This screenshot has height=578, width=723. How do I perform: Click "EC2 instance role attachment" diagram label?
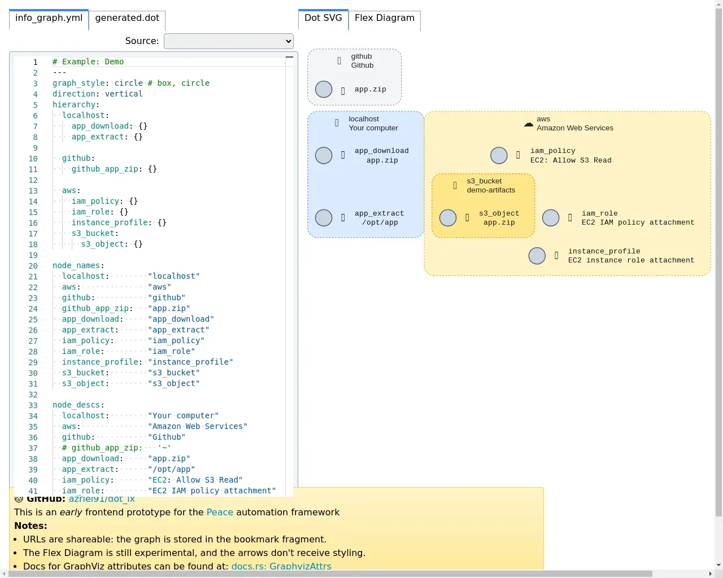click(631, 260)
